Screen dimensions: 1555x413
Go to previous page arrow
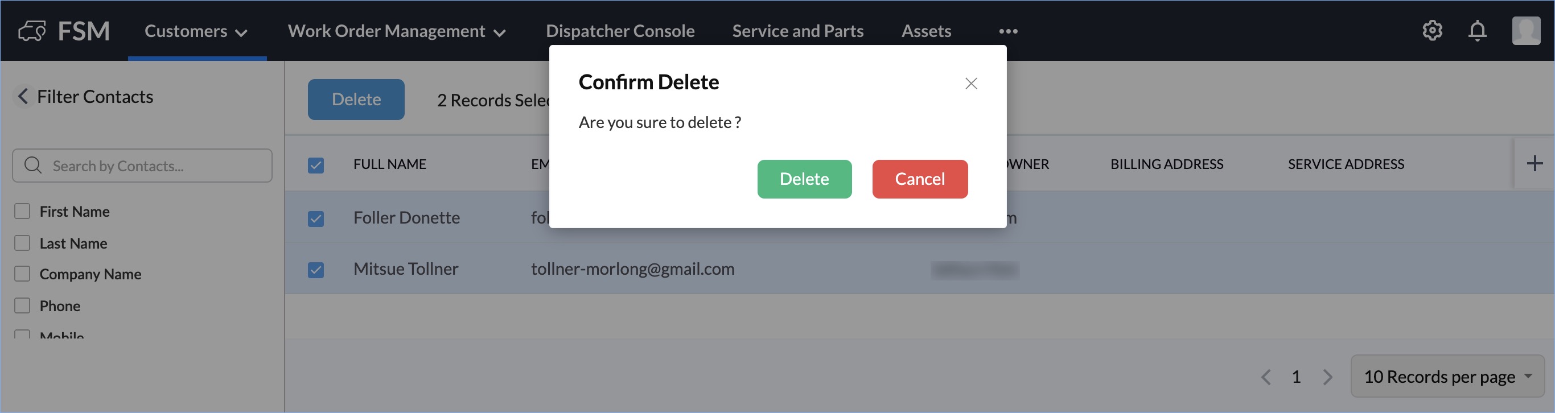click(1266, 377)
